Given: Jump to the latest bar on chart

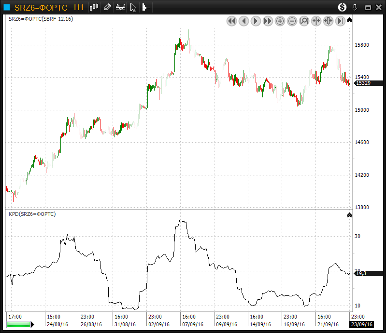Looking at the screenshot, I should (340, 21).
